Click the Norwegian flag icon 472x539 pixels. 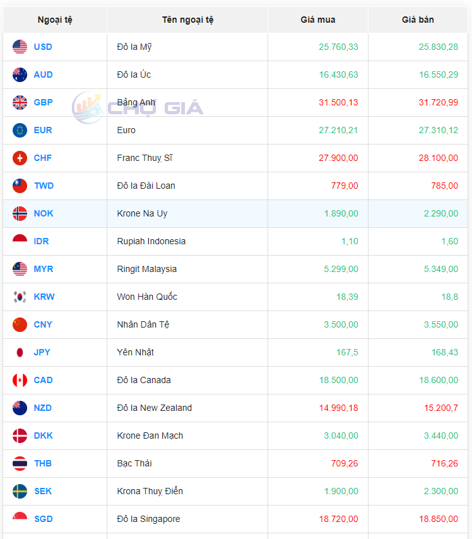(20, 213)
